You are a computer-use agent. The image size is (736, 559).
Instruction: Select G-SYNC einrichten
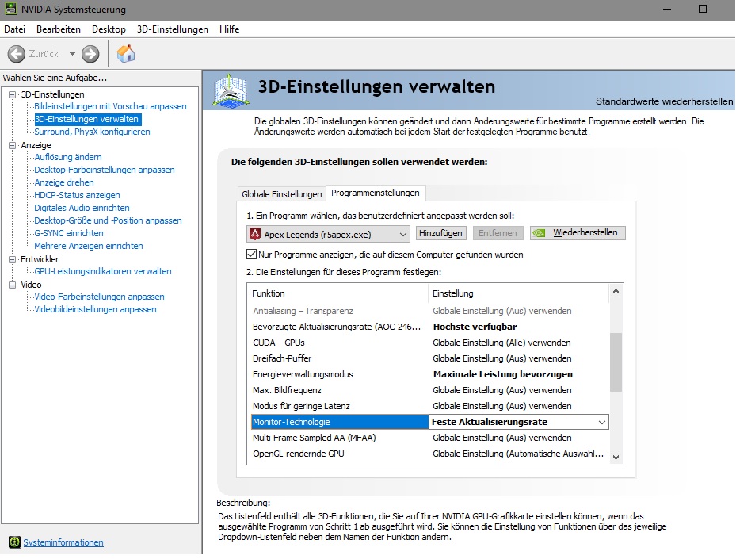tap(69, 233)
